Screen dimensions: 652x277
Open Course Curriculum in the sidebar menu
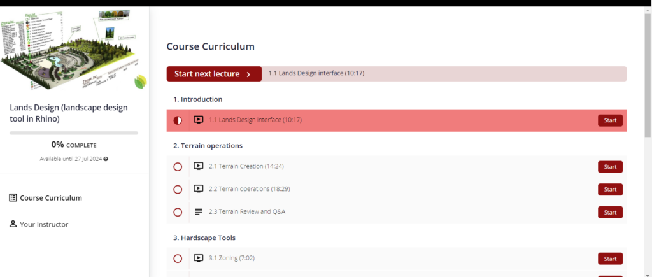[x=51, y=198]
